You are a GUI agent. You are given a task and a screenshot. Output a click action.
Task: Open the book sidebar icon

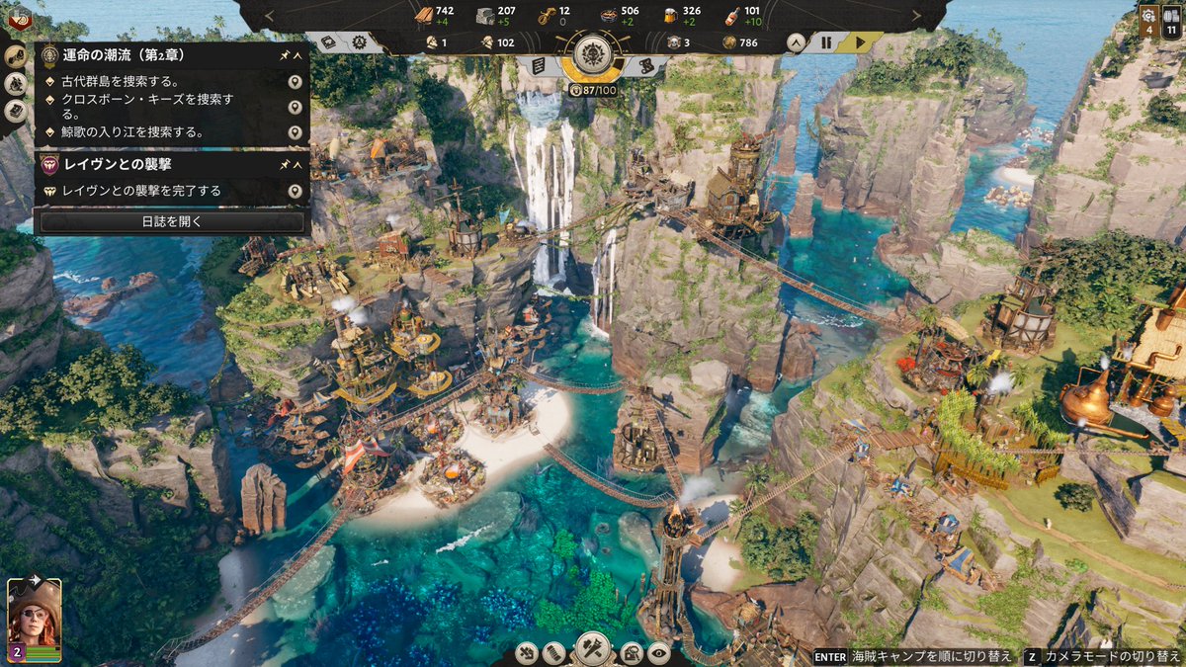click(15, 111)
